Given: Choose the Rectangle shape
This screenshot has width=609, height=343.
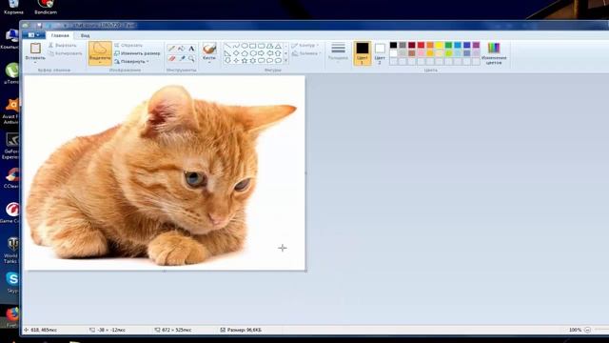Looking at the screenshot, I should point(253,46).
